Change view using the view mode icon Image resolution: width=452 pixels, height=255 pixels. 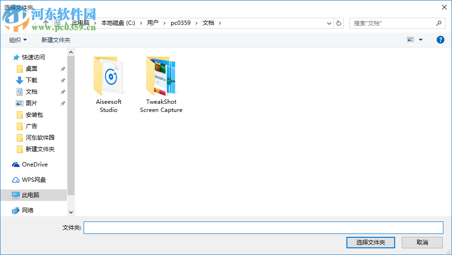tap(410, 40)
